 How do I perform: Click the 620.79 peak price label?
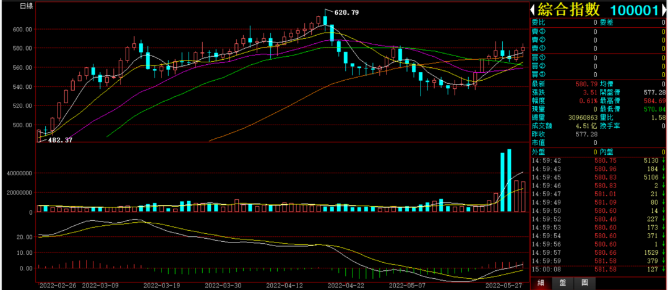[345, 13]
